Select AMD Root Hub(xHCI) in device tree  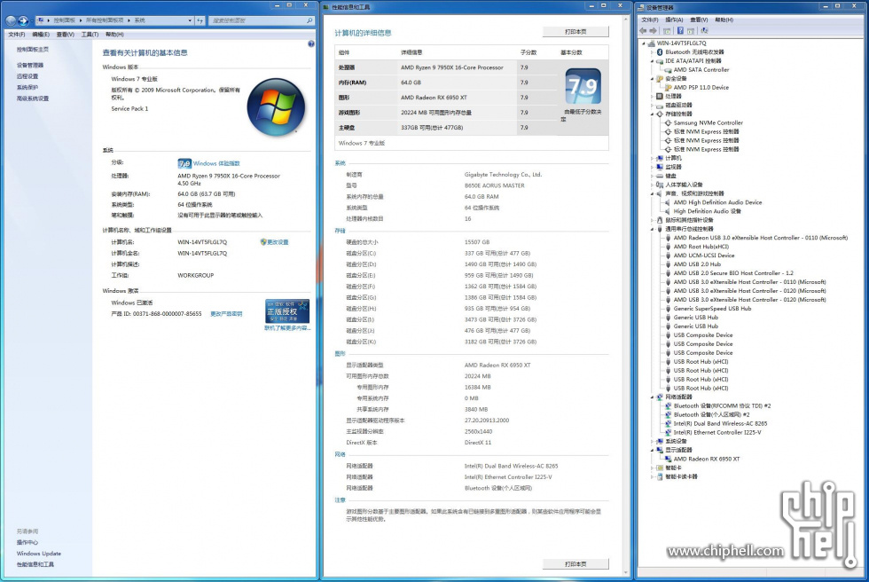coord(701,248)
